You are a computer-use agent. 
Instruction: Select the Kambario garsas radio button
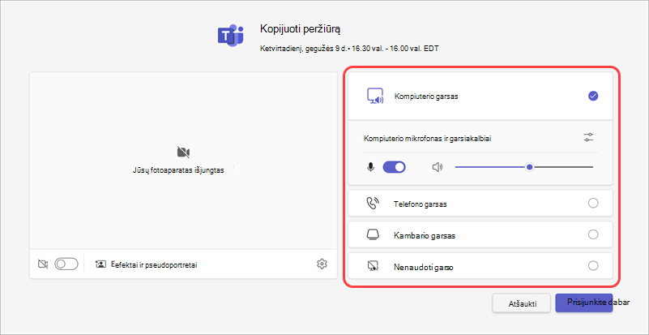tap(593, 234)
